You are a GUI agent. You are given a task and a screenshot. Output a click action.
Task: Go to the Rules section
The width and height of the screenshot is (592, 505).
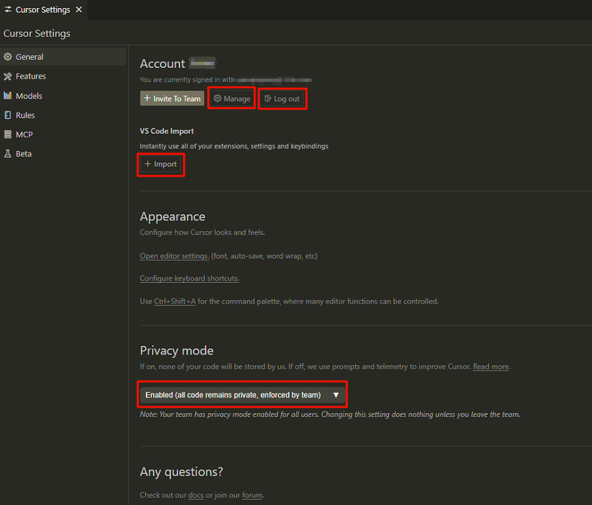point(63,115)
